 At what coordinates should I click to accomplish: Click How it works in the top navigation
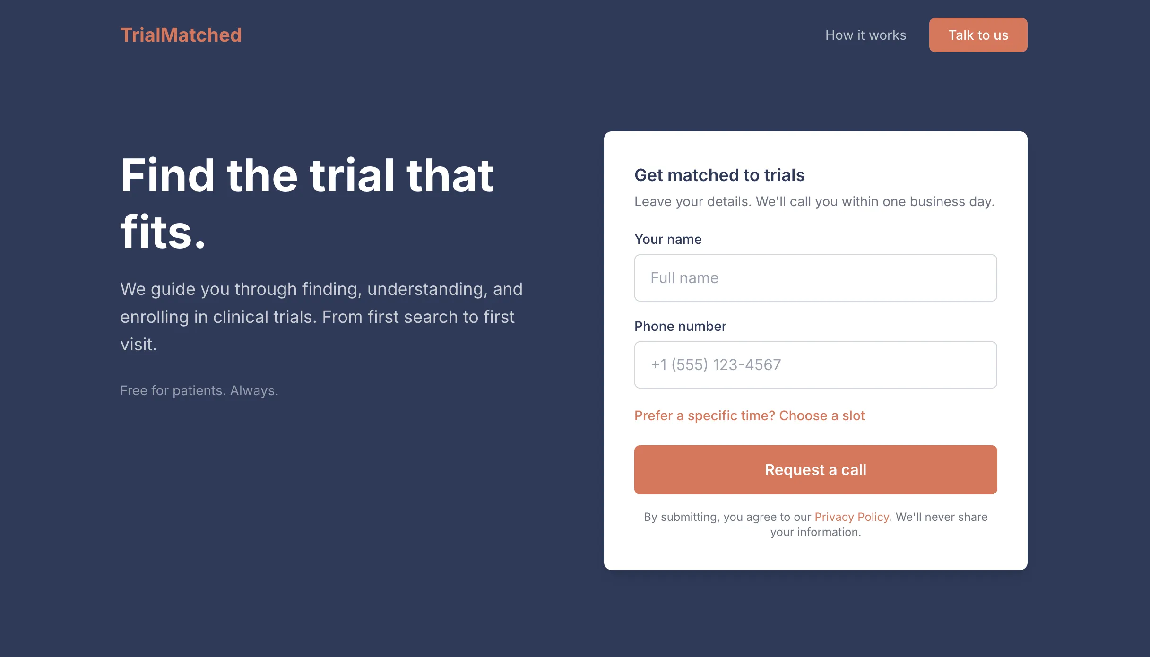865,35
